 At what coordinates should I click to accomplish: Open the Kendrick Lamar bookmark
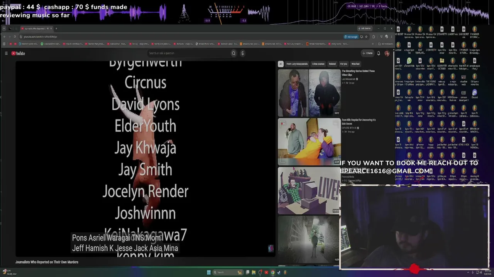coord(228,44)
